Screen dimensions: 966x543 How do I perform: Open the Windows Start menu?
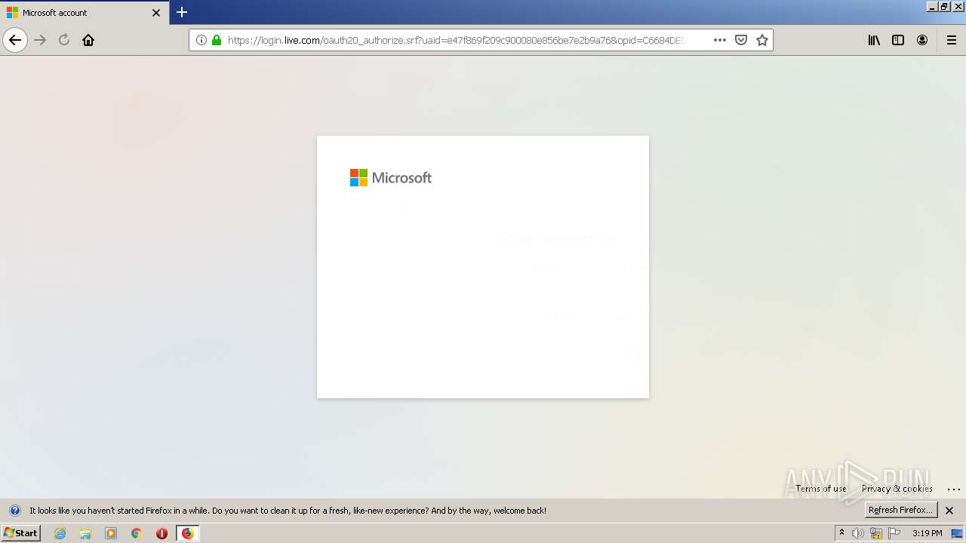tap(21, 533)
